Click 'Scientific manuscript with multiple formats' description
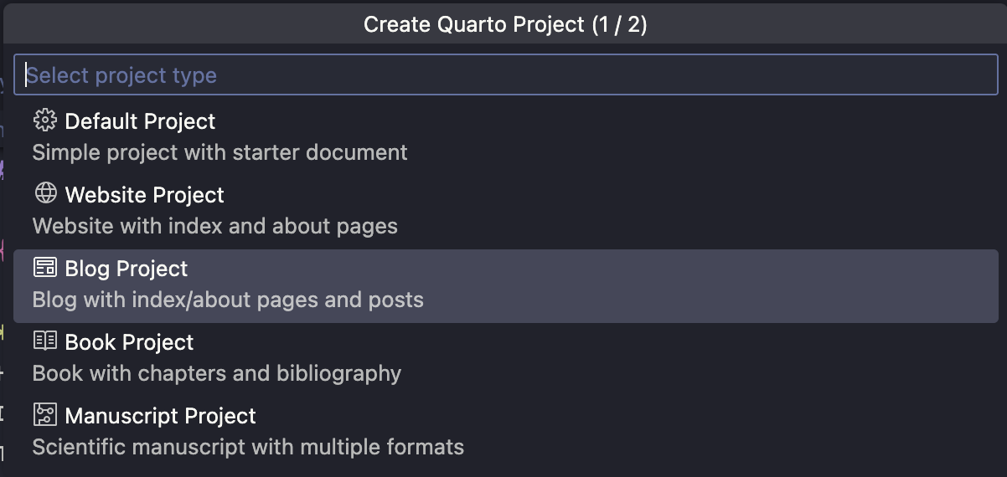The image size is (1007, 477). 248,447
